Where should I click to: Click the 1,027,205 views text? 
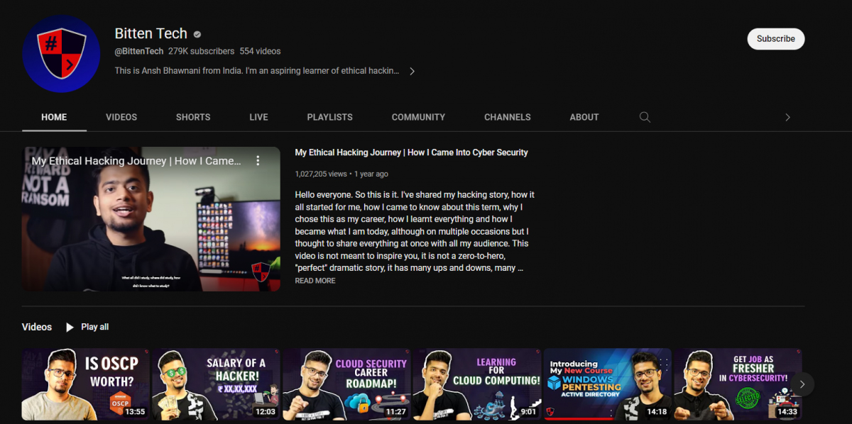[321, 174]
